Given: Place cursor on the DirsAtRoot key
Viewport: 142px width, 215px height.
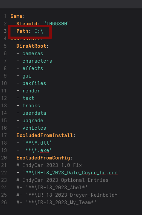Looking at the screenshot, I should tap(31, 46).
